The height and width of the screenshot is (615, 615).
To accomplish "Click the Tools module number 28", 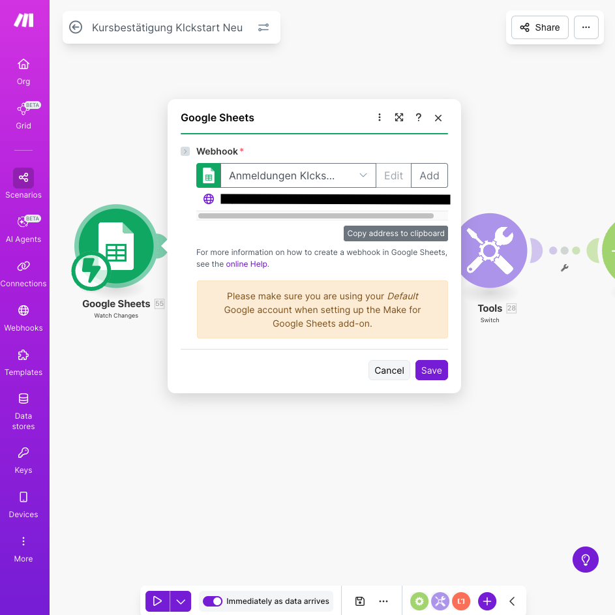I will (511, 308).
